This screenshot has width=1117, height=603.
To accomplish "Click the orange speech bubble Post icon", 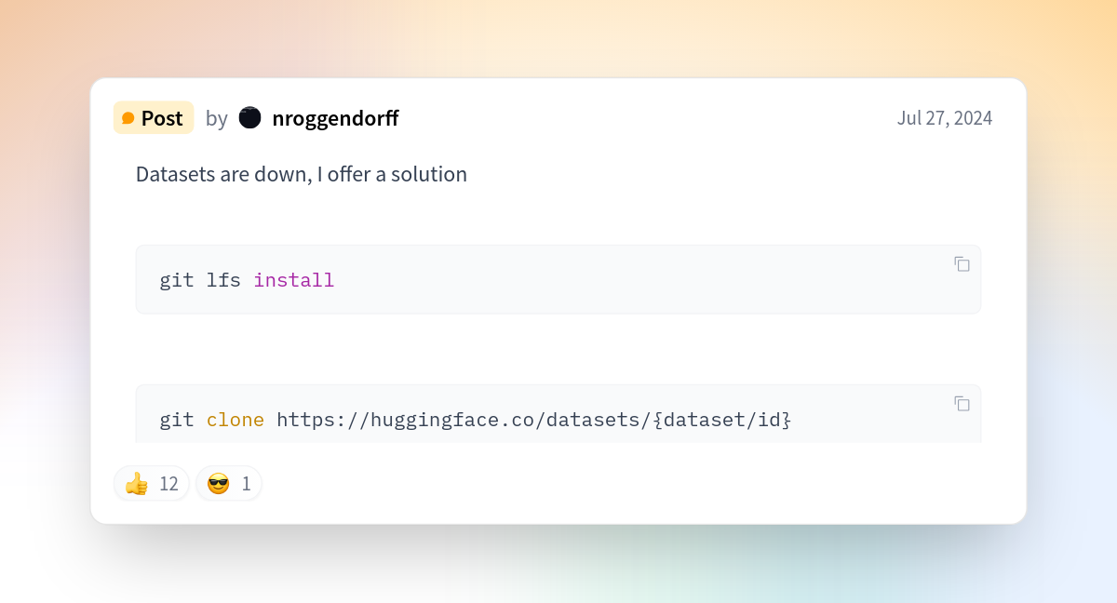I will point(128,119).
